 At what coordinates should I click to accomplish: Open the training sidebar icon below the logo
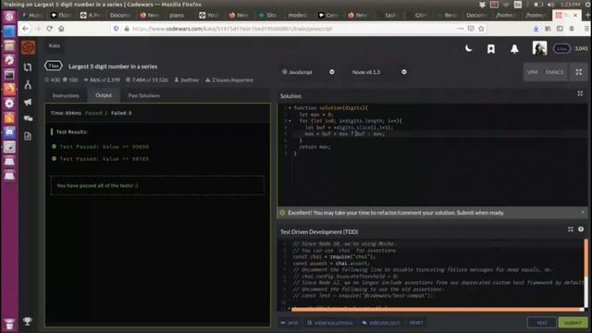(x=28, y=68)
